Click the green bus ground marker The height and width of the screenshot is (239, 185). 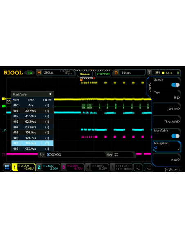pyautogui.click(x=4, y=106)
